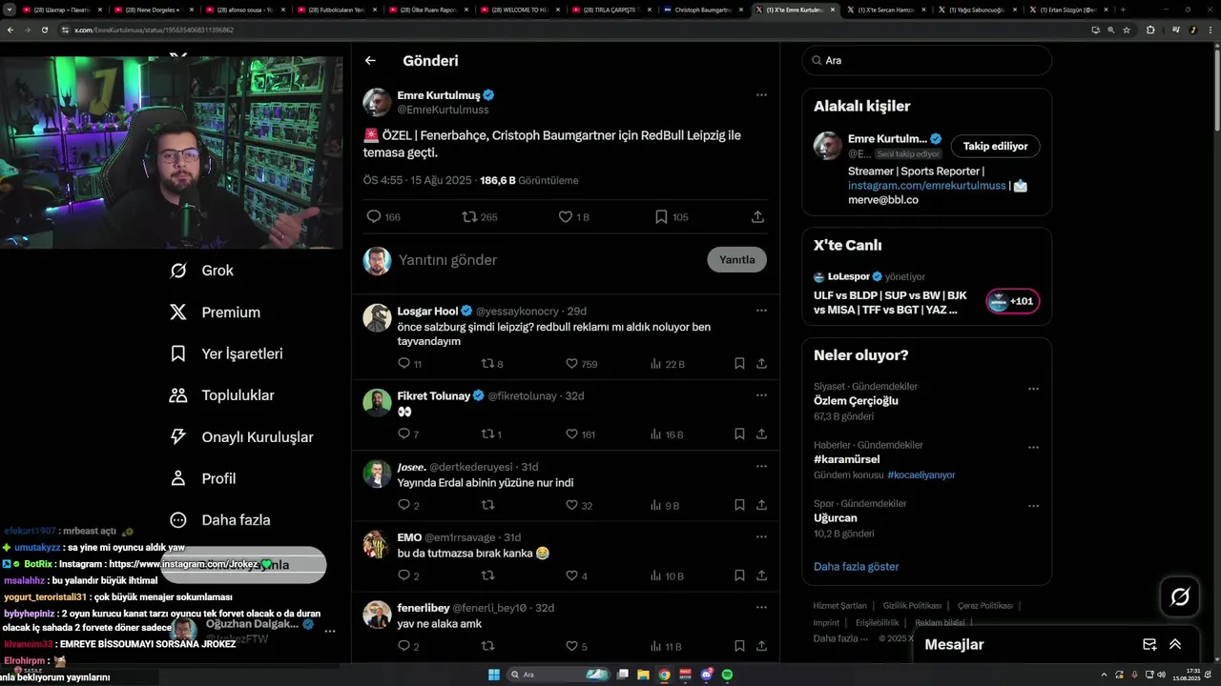View analytics on Fikret Tolunay's reply

point(656,434)
